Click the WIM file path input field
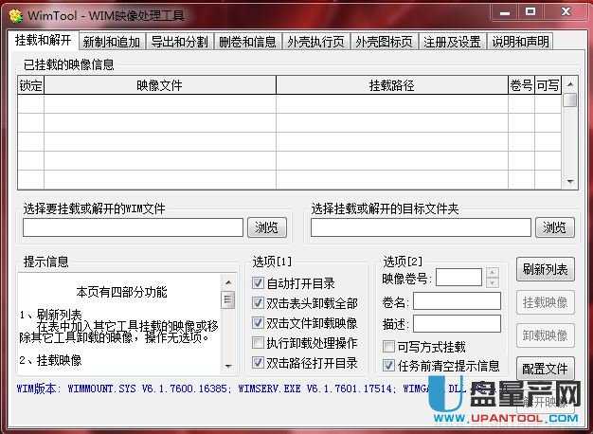Viewport: 593px width, 434px height. [x=133, y=227]
